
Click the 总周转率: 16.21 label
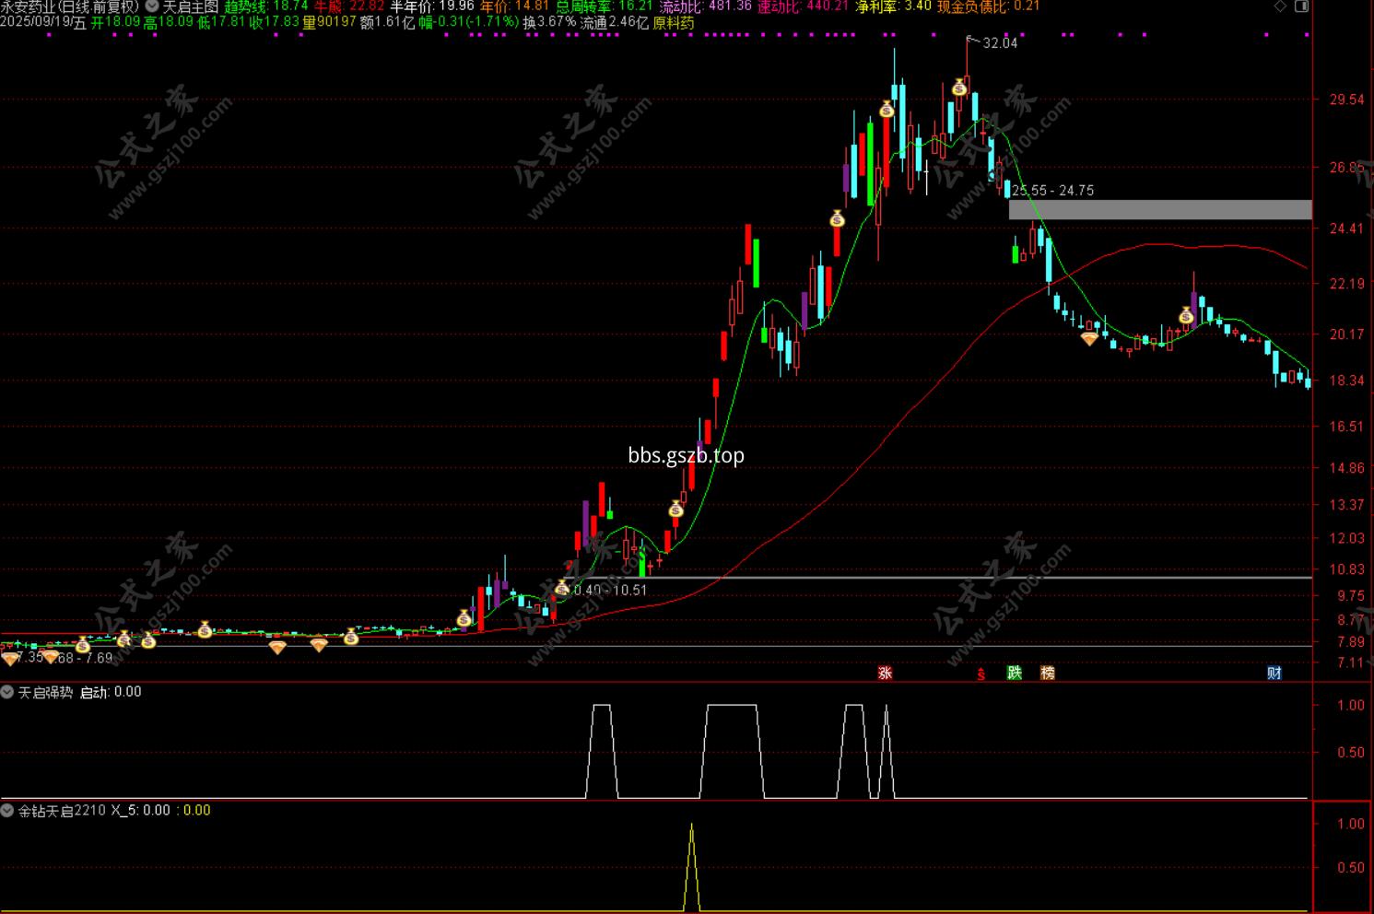[x=605, y=6]
